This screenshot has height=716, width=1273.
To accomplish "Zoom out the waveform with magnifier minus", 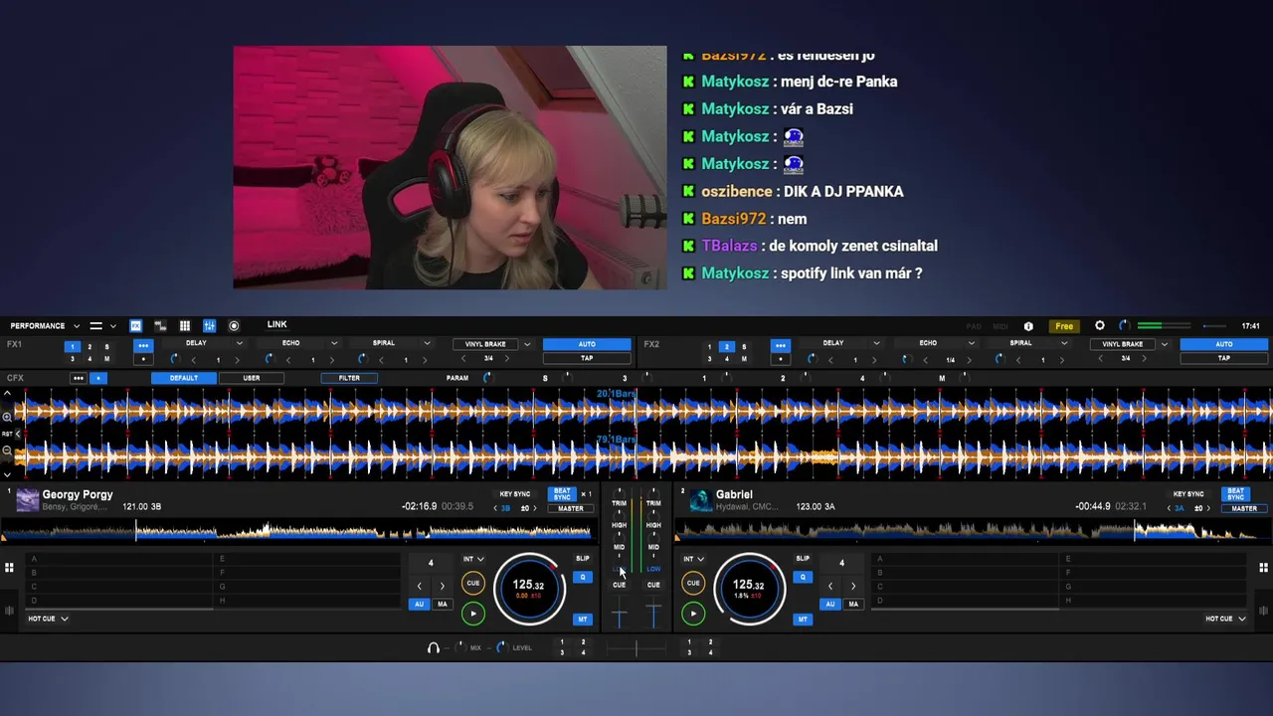I will (x=7, y=450).
